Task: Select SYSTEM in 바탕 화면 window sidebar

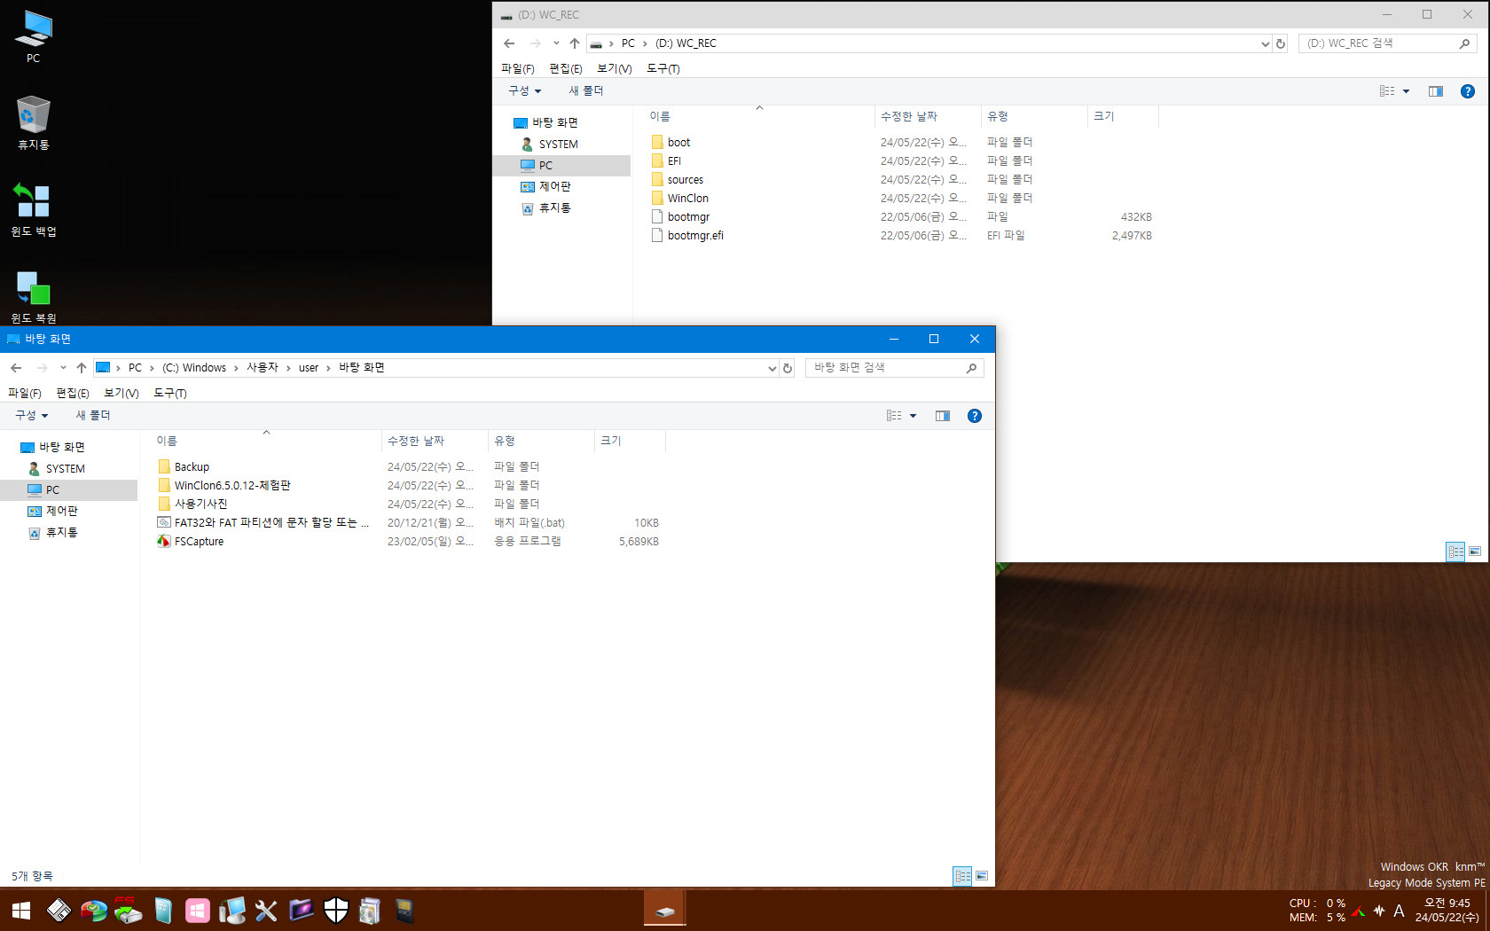Action: point(66,469)
